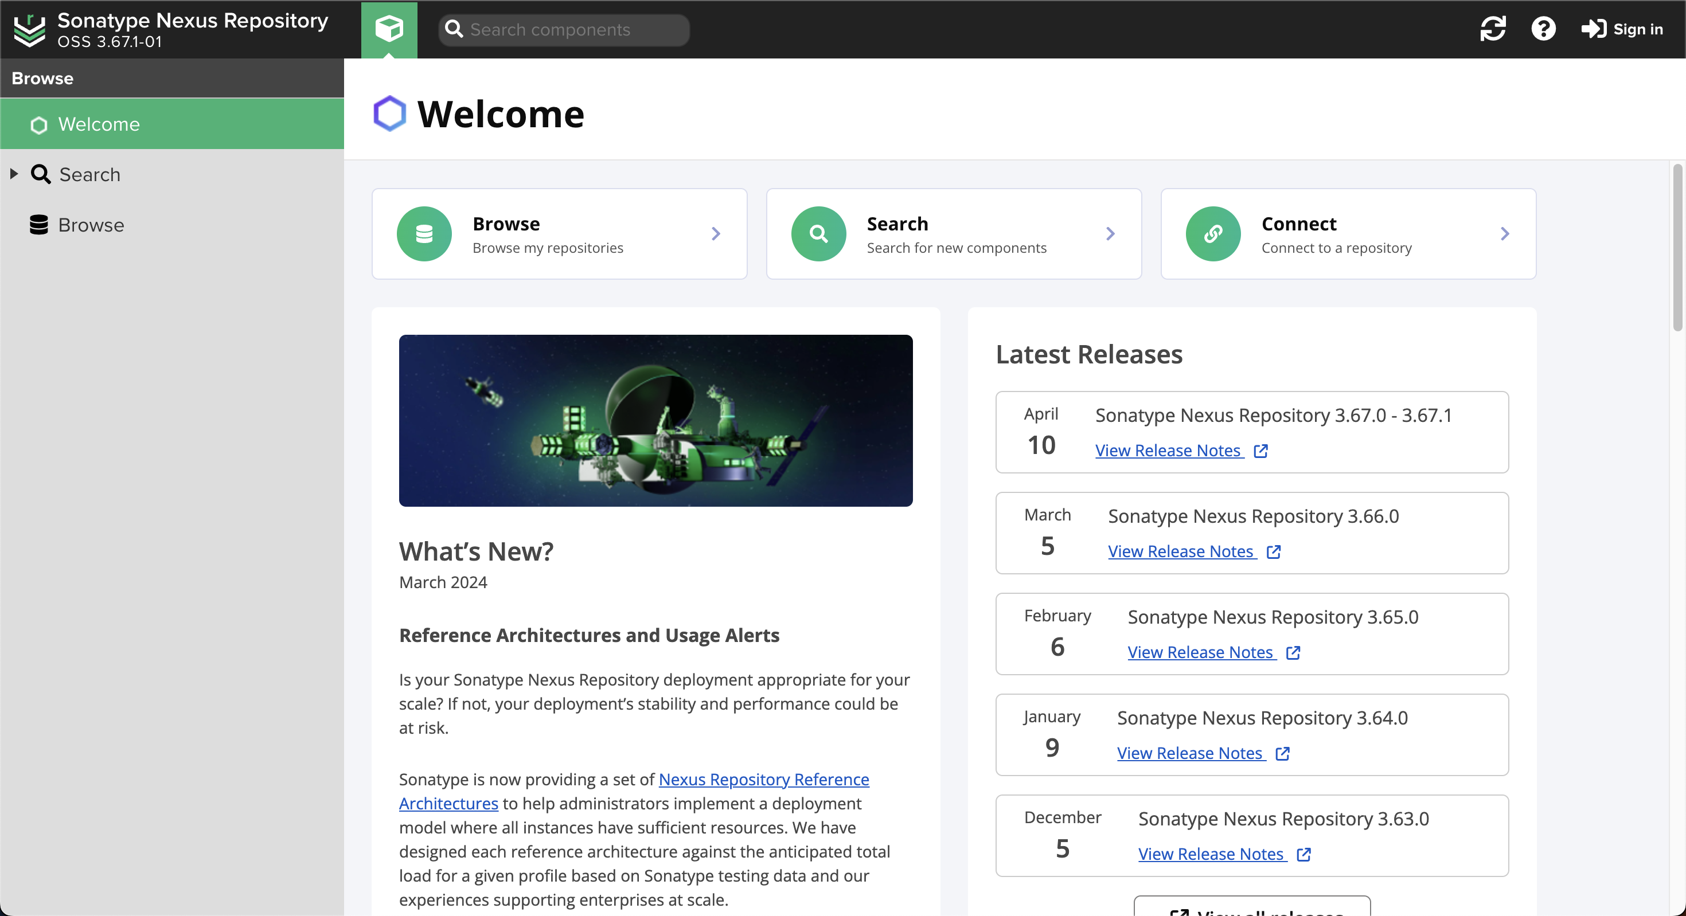Open Nexus Repository Reference Architectures link

click(x=763, y=779)
